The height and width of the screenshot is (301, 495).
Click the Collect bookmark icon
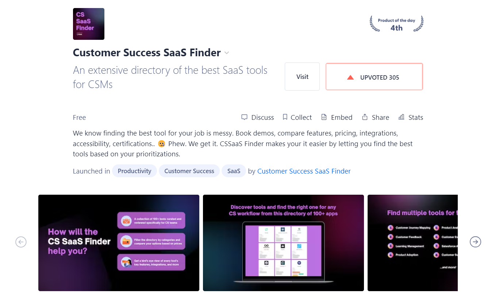(x=285, y=117)
